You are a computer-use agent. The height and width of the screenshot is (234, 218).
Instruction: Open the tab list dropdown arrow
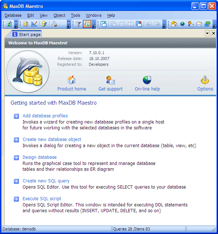click(207, 33)
